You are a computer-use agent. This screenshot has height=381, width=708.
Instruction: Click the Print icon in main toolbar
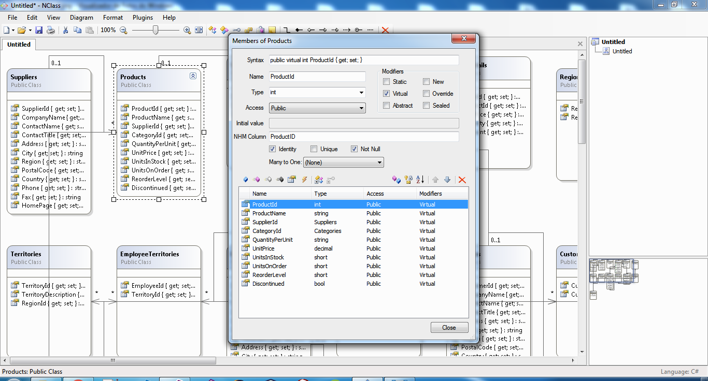pos(51,30)
